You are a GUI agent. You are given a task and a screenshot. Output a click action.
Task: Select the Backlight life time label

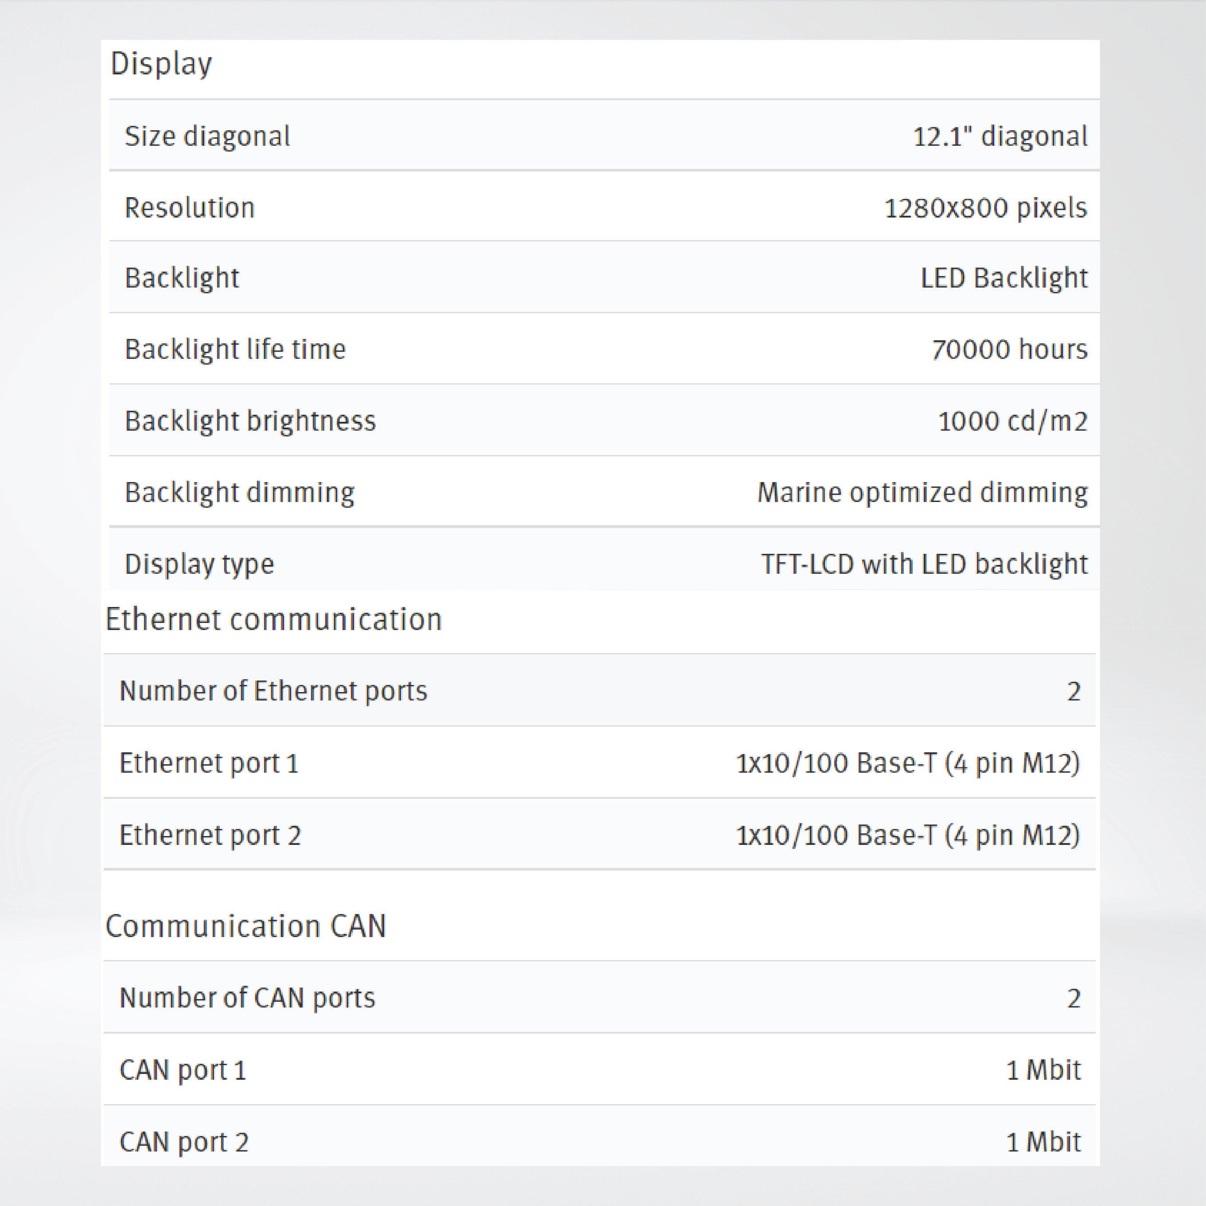(235, 350)
